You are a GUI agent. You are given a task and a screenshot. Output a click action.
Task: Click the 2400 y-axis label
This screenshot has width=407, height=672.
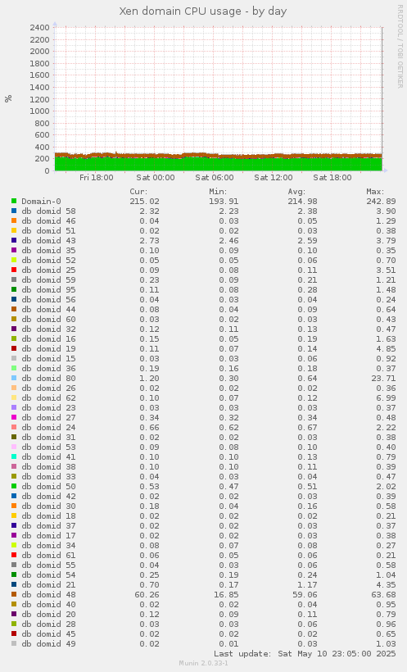[40, 27]
